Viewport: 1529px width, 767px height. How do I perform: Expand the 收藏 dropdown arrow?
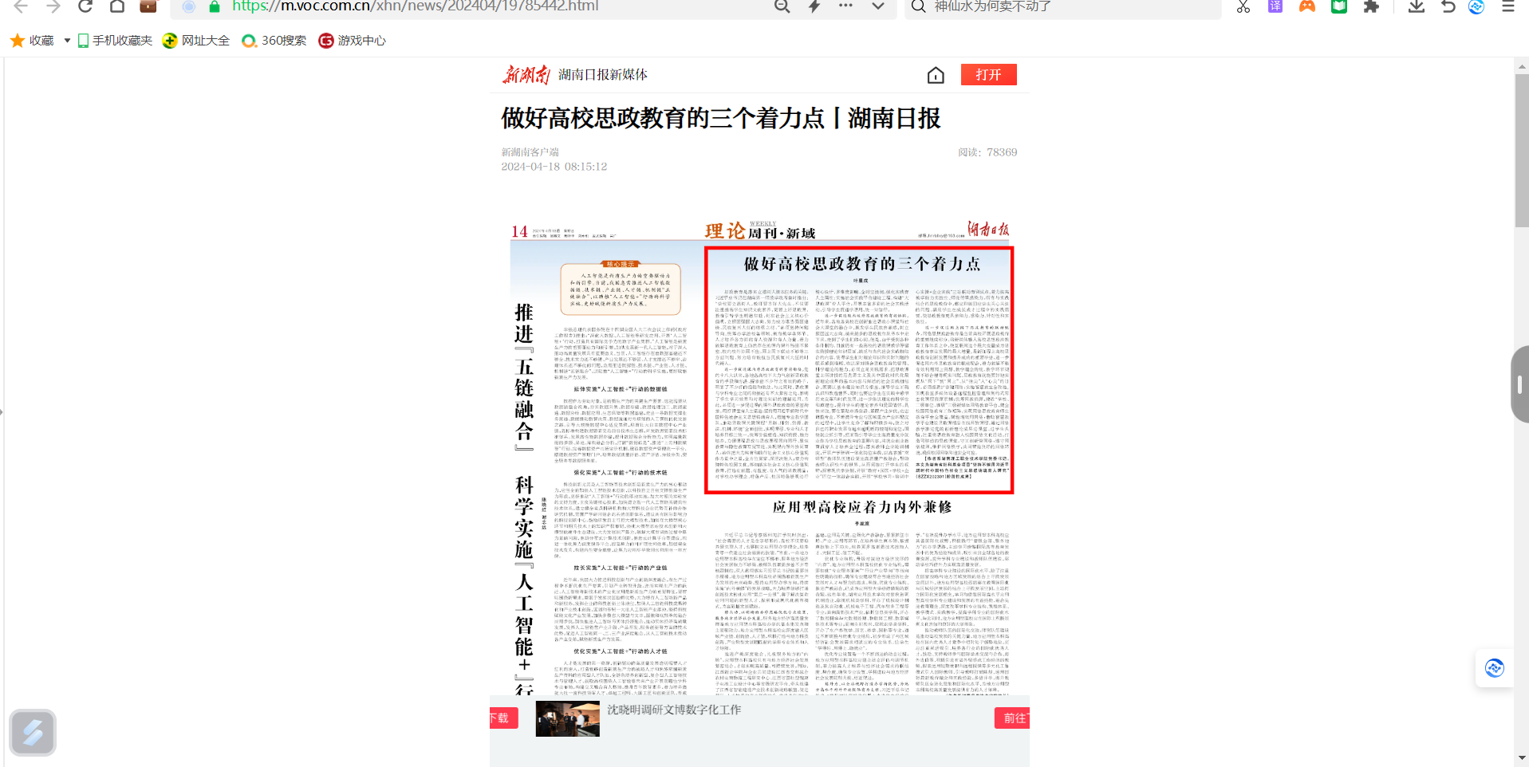click(67, 41)
